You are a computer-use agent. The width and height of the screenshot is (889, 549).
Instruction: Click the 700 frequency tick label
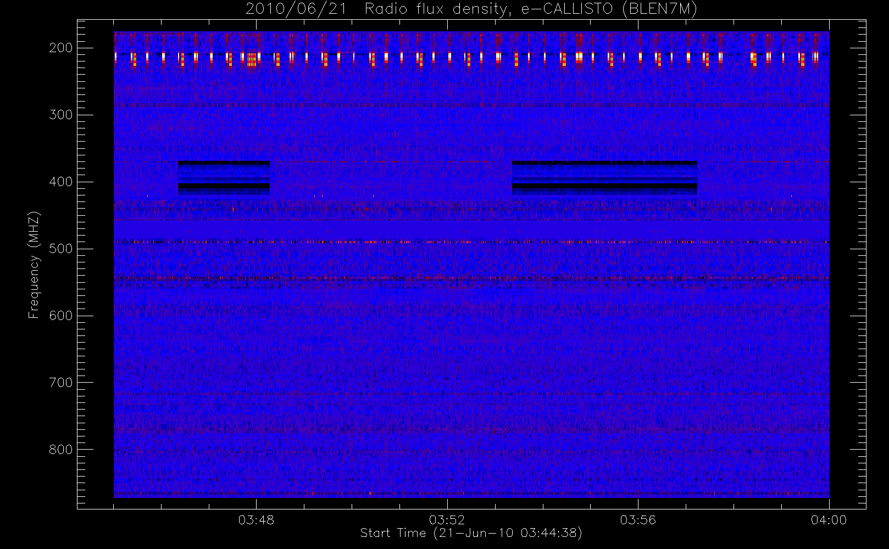click(x=61, y=383)
